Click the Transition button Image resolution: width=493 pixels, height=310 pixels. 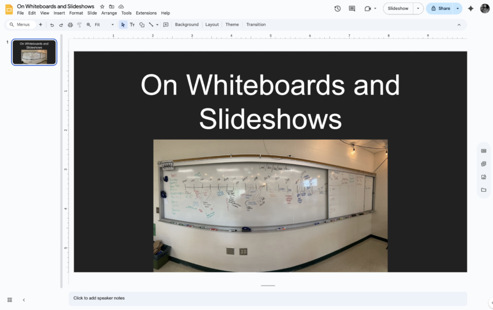pos(256,25)
